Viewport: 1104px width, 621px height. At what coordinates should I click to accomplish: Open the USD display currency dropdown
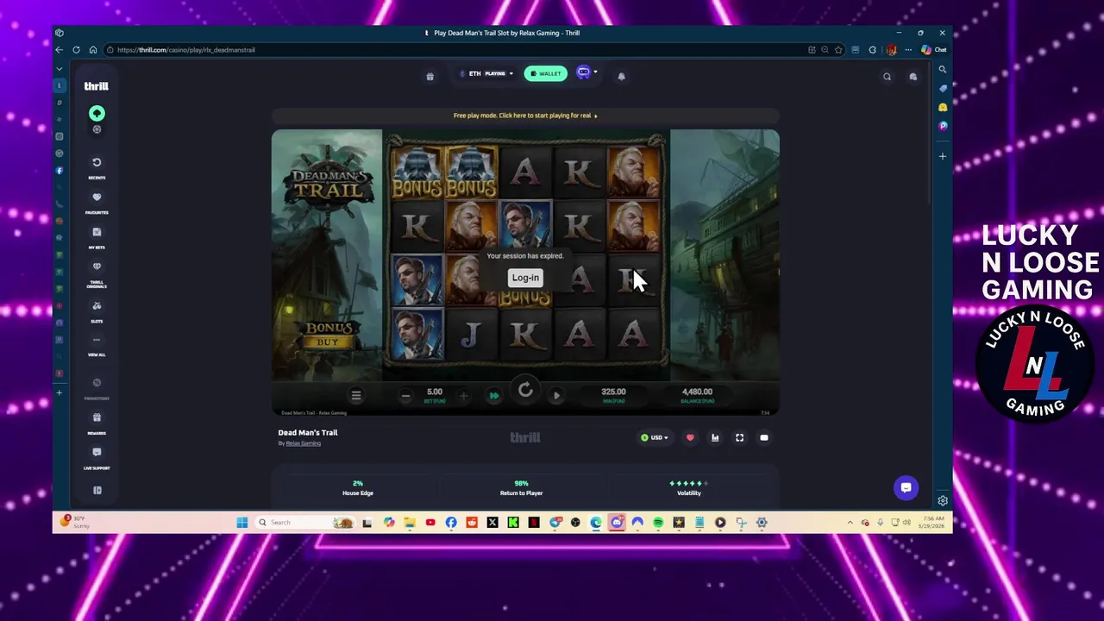coord(655,438)
